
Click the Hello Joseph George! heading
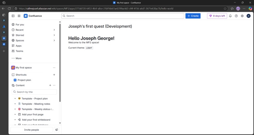point(91,38)
